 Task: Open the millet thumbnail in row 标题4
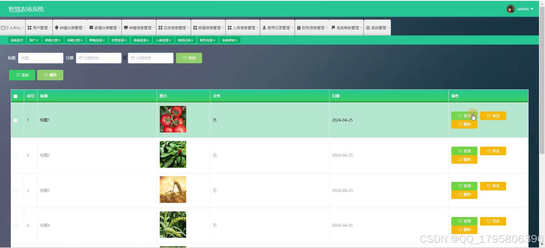coord(173,224)
